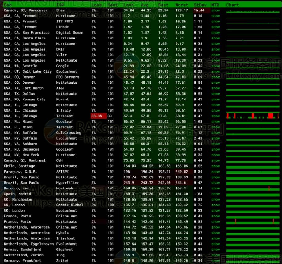Show MTR for Teracast Chicago row
Screen dimensions: 282x264
coord(215,116)
